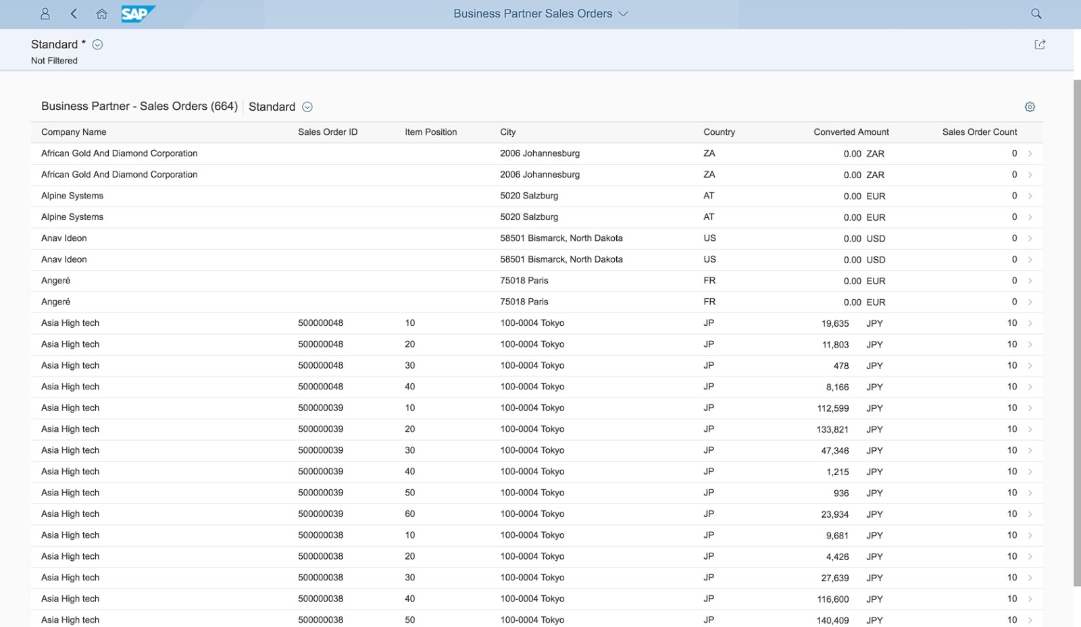Sort by the Converted Amount column
Screen dimensions: 1081x627
click(851, 132)
